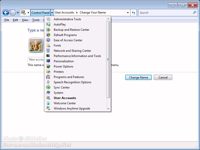Viewport: 200px width, 150px height.
Task: Click the Printers icon
Action: [x=48, y=71]
